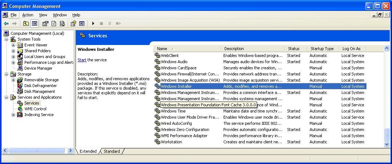
Task: Select Device Manager in the tree
Action: click(38, 68)
